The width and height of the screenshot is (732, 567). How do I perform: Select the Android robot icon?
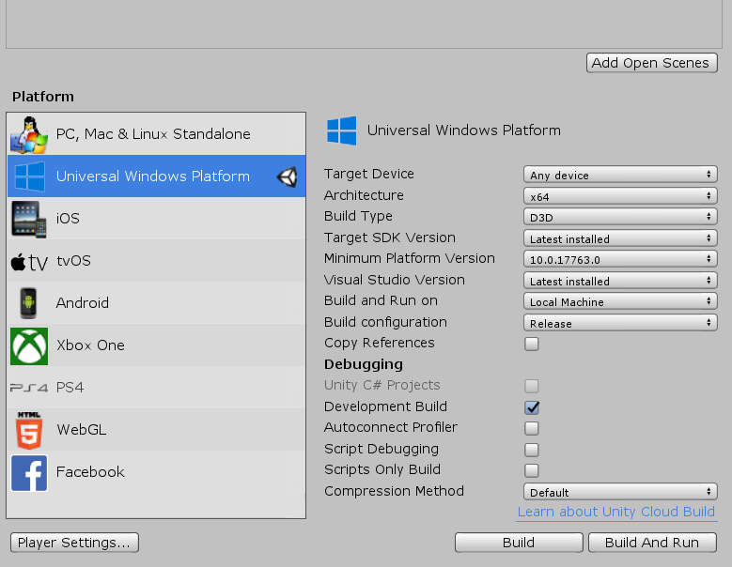pyautogui.click(x=29, y=303)
